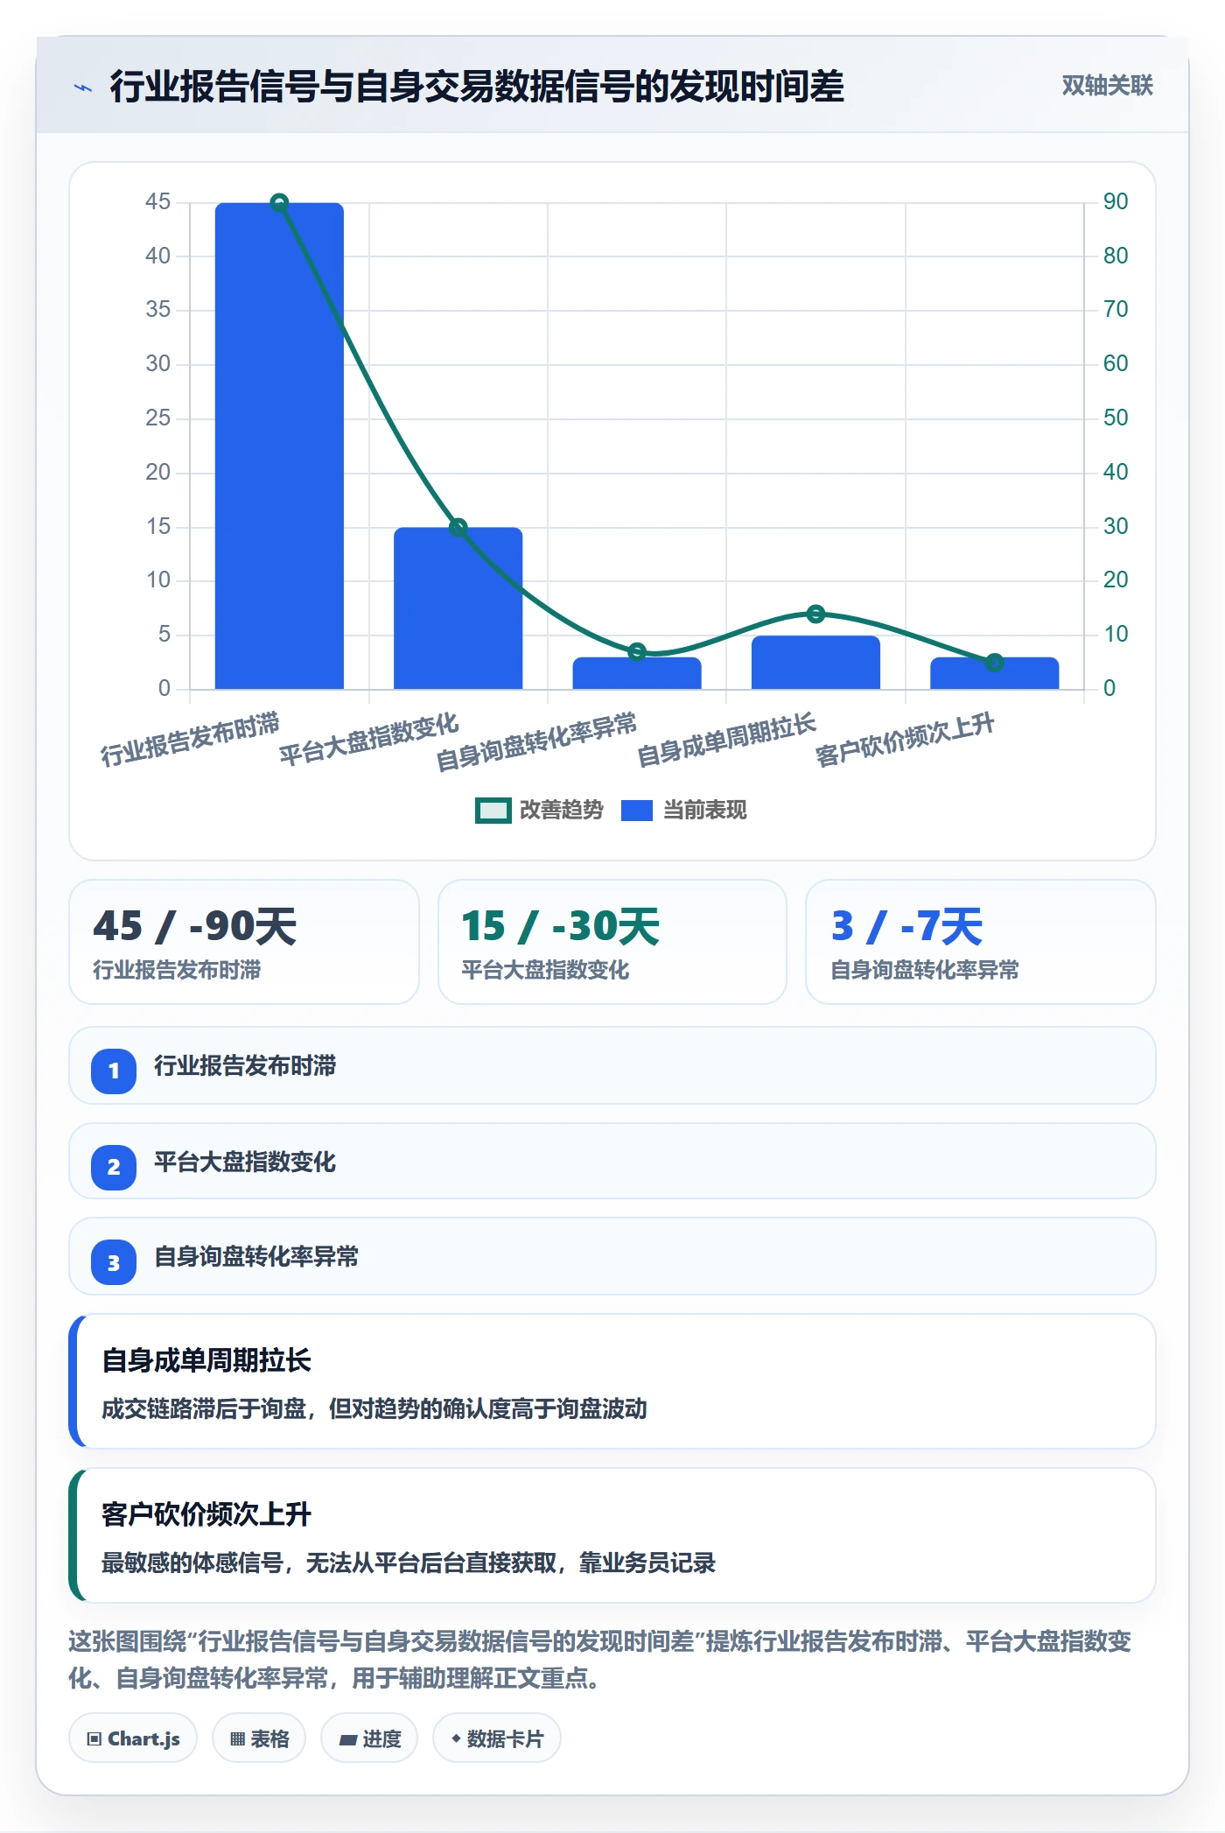Click the 进度 tag
Screen dimensions: 1225x1833
(369, 1738)
